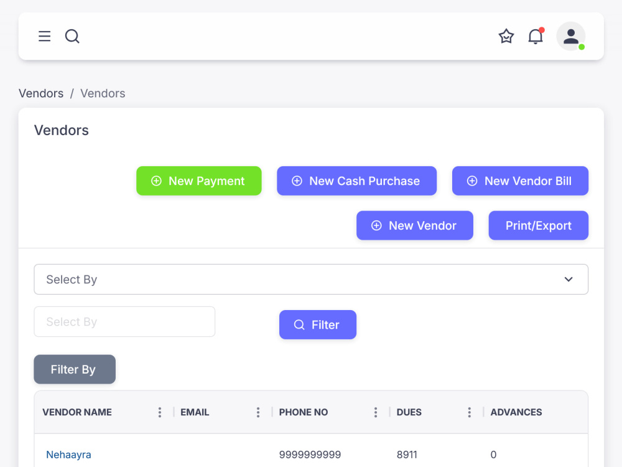The height and width of the screenshot is (467, 622).
Task: Click the Filter By button
Action: [x=75, y=369]
